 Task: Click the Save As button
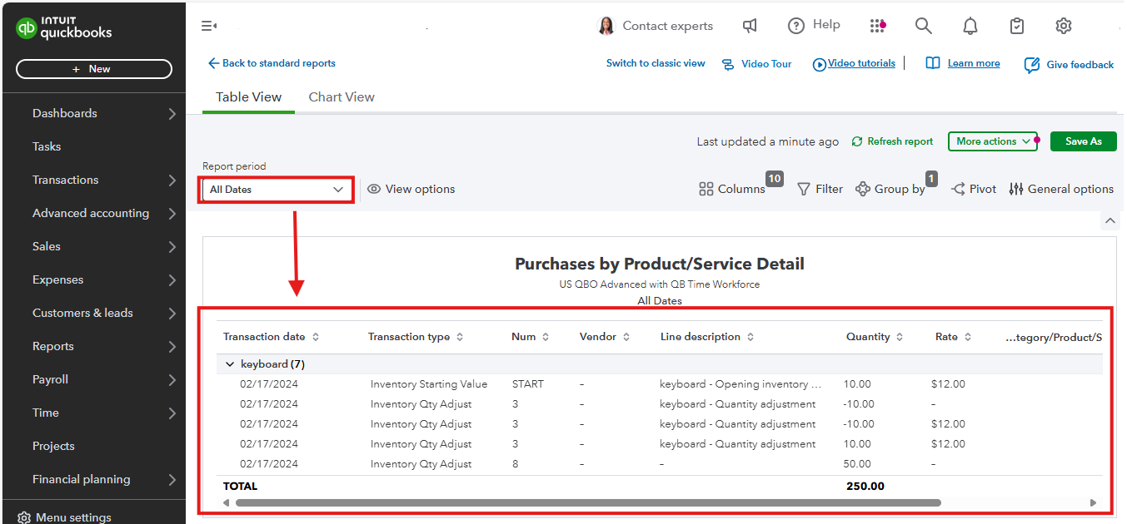[1083, 141]
